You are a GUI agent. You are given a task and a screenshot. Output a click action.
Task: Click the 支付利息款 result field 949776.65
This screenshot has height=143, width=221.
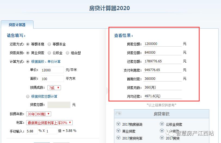pyautogui.click(x=162, y=70)
